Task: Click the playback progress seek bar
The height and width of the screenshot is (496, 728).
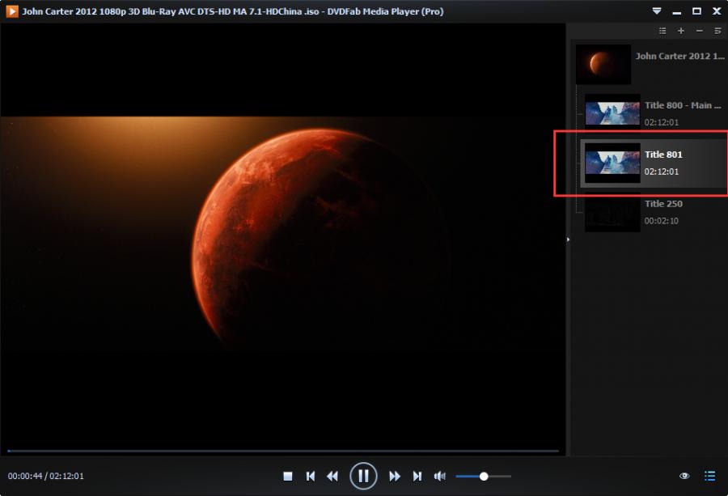Action: (283, 451)
